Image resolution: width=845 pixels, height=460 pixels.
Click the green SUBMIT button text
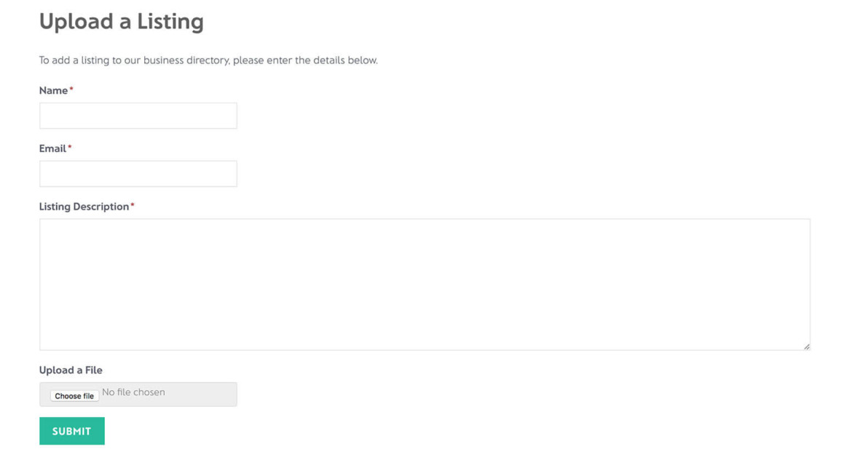pos(71,430)
